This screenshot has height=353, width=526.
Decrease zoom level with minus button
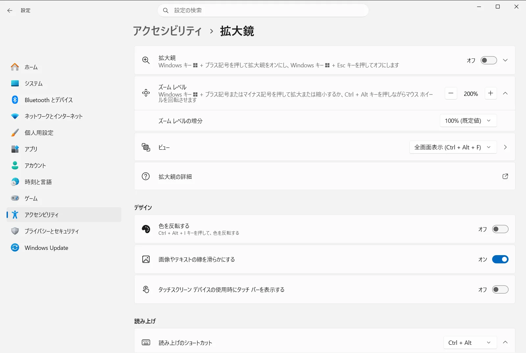click(451, 94)
